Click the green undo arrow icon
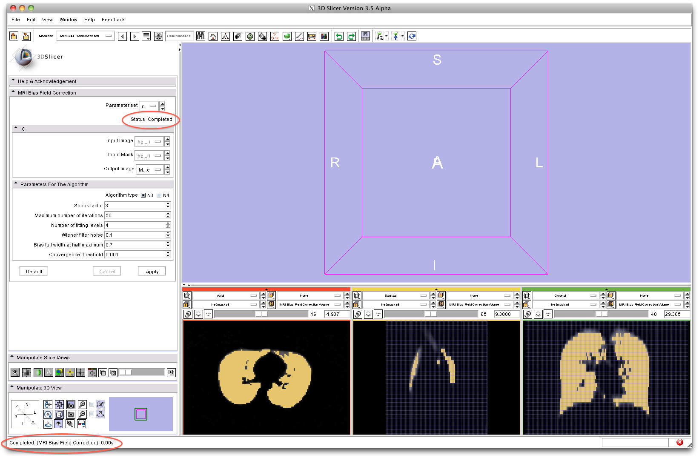This screenshot has height=458, width=699. pos(339,37)
